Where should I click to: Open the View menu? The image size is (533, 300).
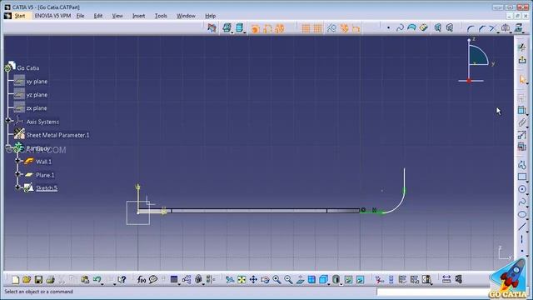pyautogui.click(x=117, y=16)
